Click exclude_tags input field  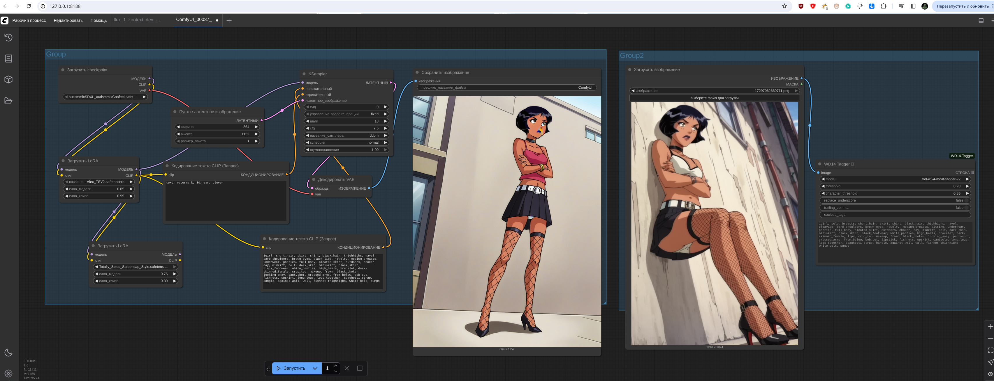tap(895, 215)
